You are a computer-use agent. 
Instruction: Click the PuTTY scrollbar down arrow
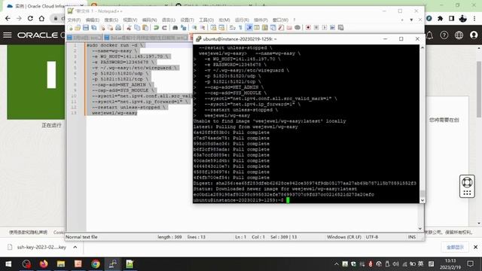[x=422, y=200]
